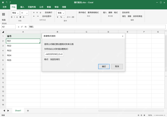Close the 新建格式规则 dialog with X
Screen dimensions: 167x117
(123, 36)
